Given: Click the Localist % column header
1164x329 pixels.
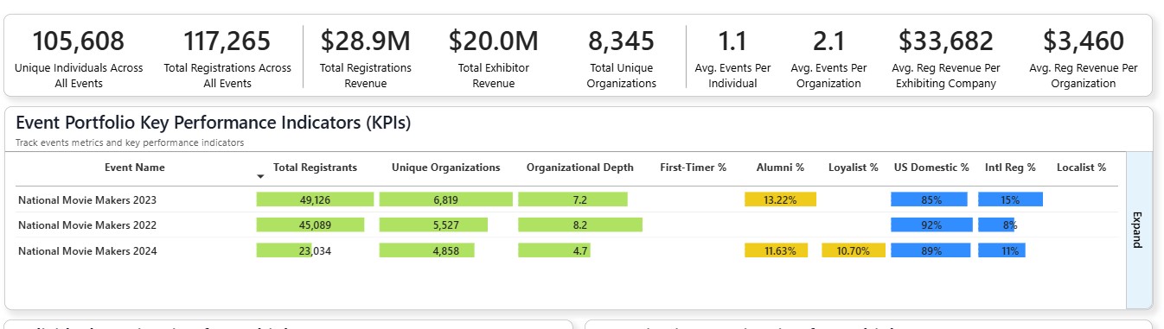Looking at the screenshot, I should (1081, 168).
